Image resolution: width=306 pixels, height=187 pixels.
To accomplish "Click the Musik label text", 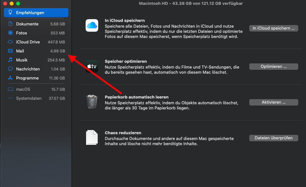I will (x=22, y=60).
